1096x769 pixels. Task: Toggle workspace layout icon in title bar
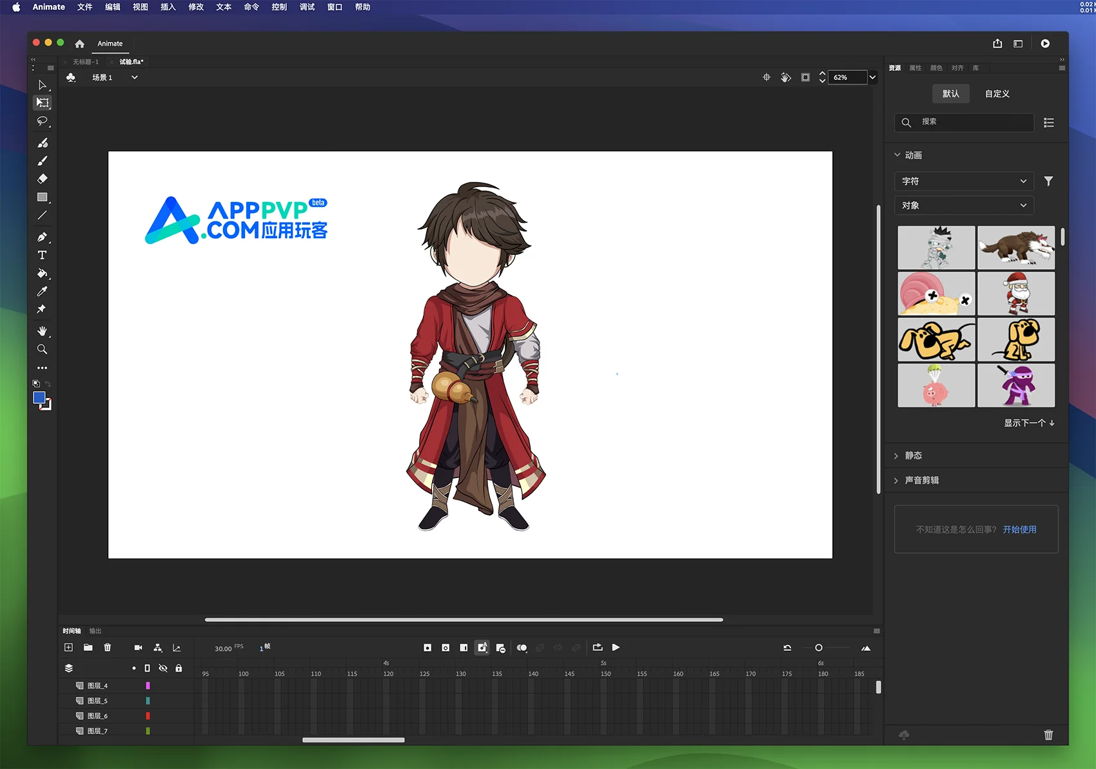pos(1018,43)
